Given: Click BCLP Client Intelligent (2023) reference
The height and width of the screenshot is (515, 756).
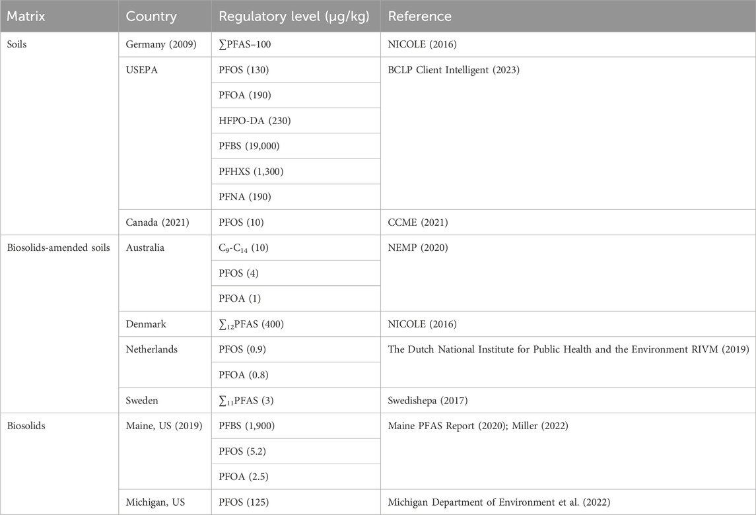Looking at the screenshot, I should [x=454, y=70].
